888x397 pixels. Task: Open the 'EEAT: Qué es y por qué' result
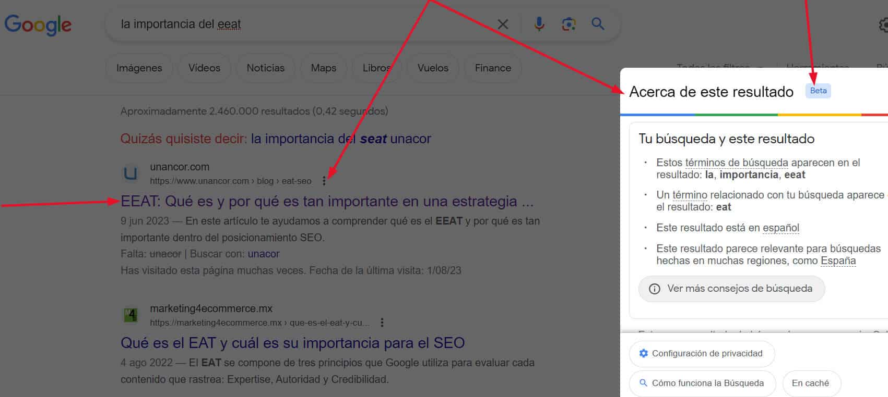coord(327,201)
